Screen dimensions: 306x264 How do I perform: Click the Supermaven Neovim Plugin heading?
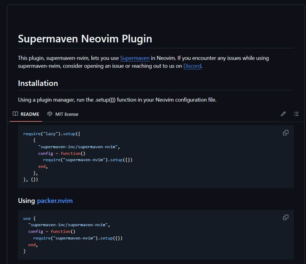(x=85, y=39)
